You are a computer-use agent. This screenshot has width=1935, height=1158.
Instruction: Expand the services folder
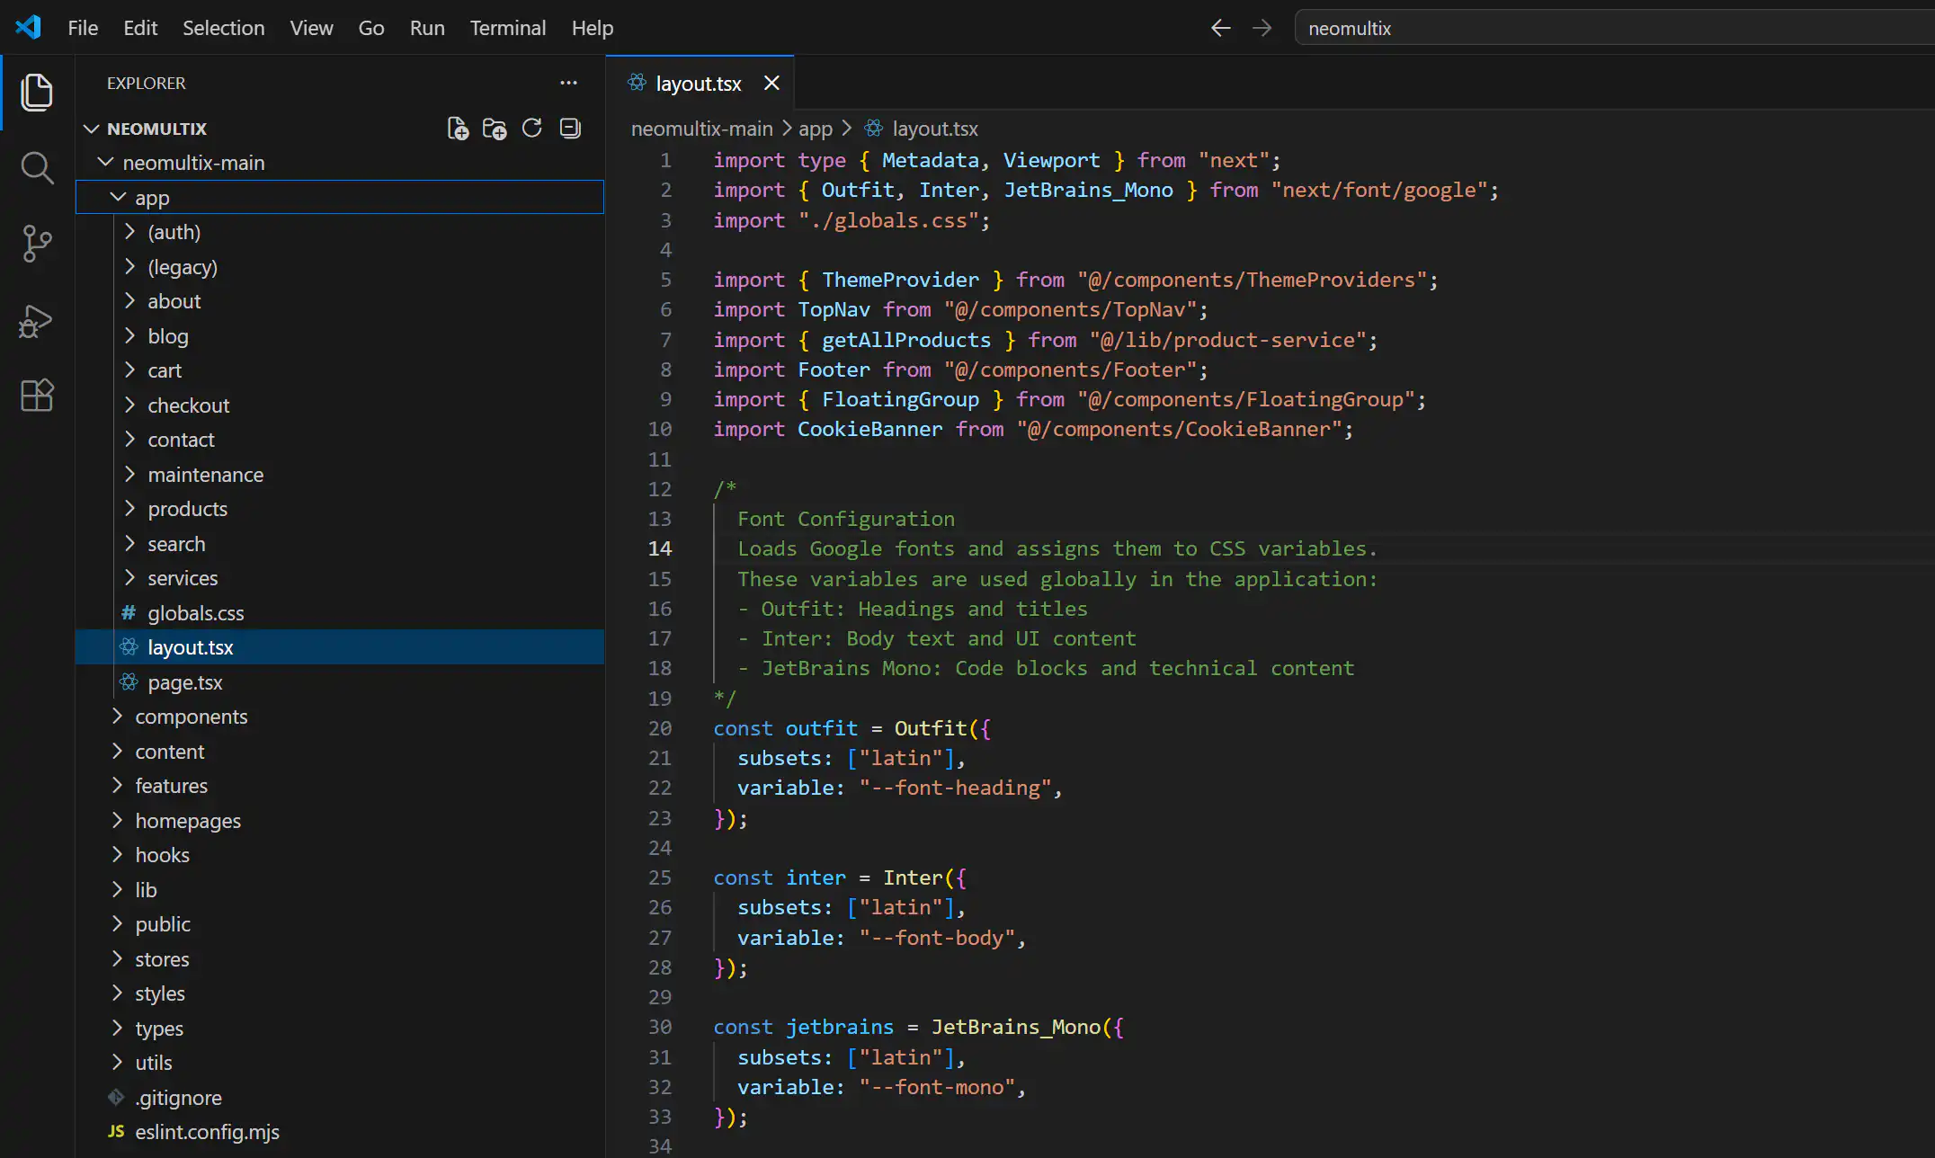(129, 578)
